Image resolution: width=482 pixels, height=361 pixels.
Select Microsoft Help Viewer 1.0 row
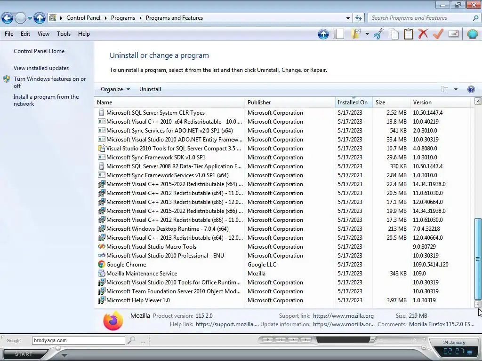click(284, 300)
